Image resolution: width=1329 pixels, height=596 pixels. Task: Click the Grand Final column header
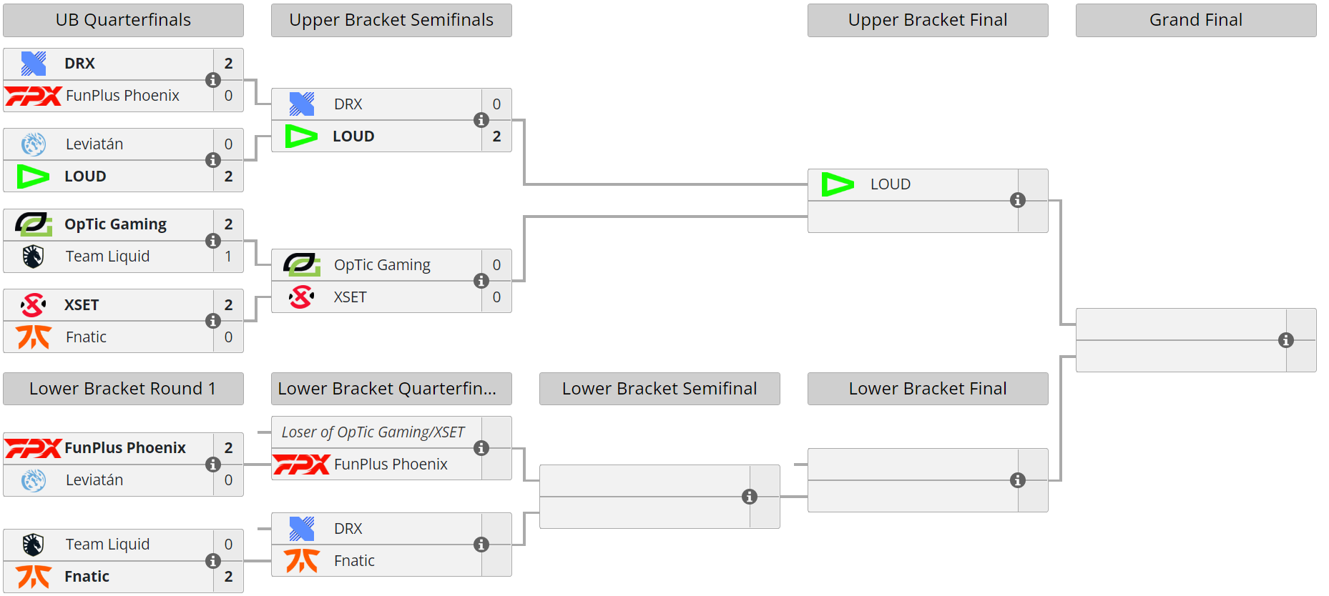(1196, 20)
